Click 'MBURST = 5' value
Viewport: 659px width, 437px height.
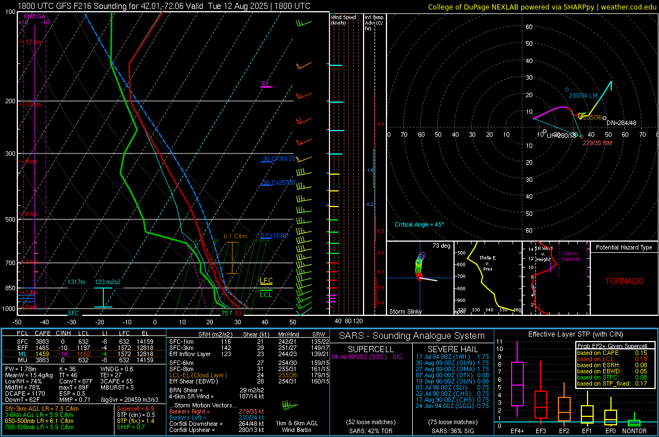(117, 387)
